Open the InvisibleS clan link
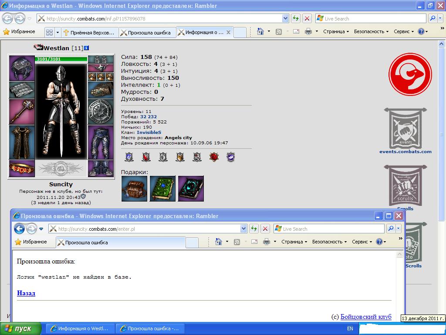The height and width of the screenshot is (335, 446). pyautogui.click(x=149, y=132)
